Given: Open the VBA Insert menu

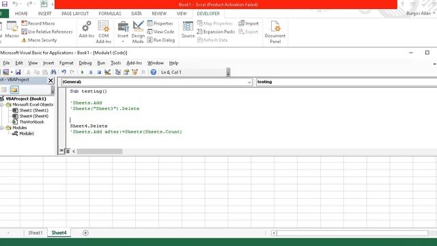Looking at the screenshot, I should click(x=48, y=63).
